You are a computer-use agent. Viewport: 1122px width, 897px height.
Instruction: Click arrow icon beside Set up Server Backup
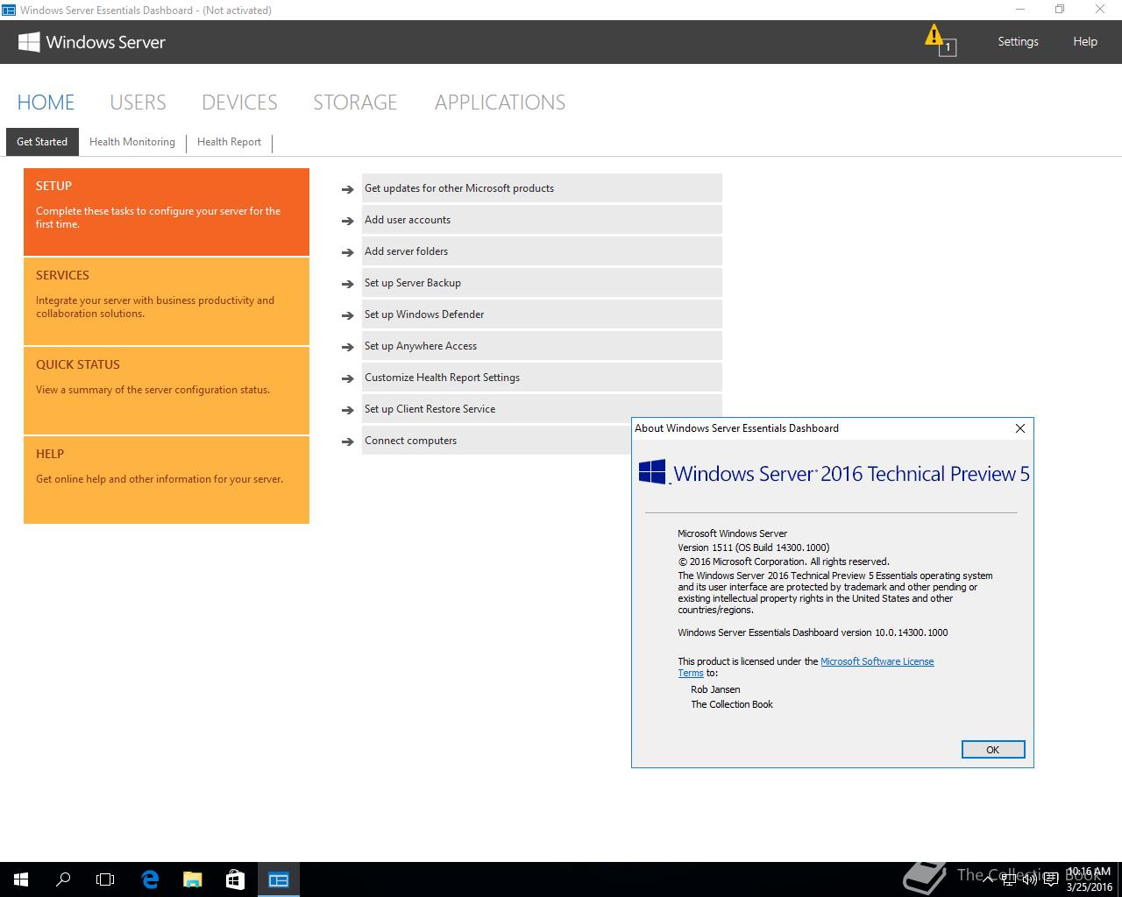tap(348, 284)
